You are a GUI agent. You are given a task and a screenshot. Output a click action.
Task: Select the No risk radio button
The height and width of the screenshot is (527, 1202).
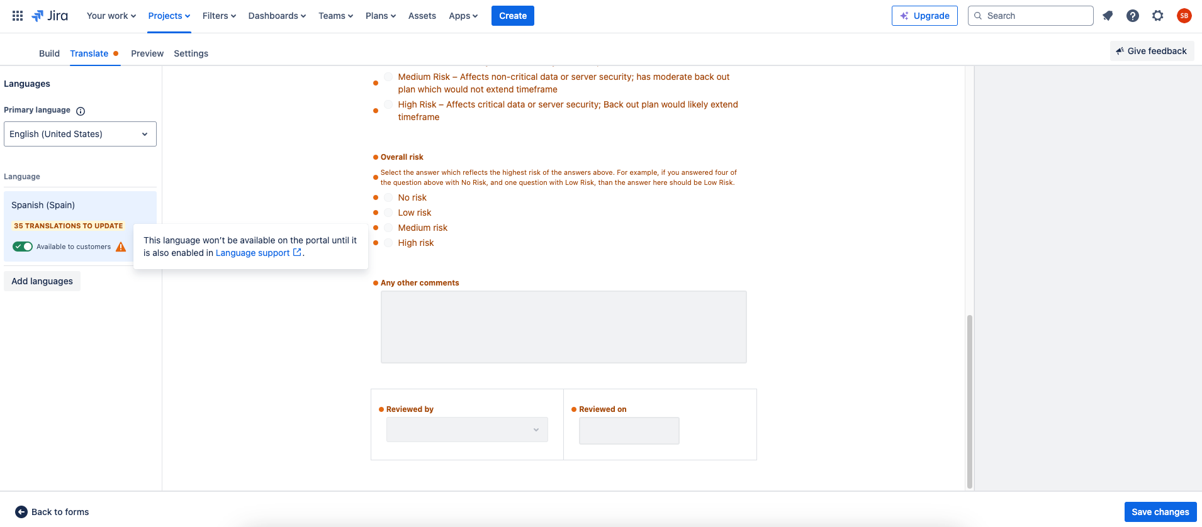pyautogui.click(x=388, y=198)
